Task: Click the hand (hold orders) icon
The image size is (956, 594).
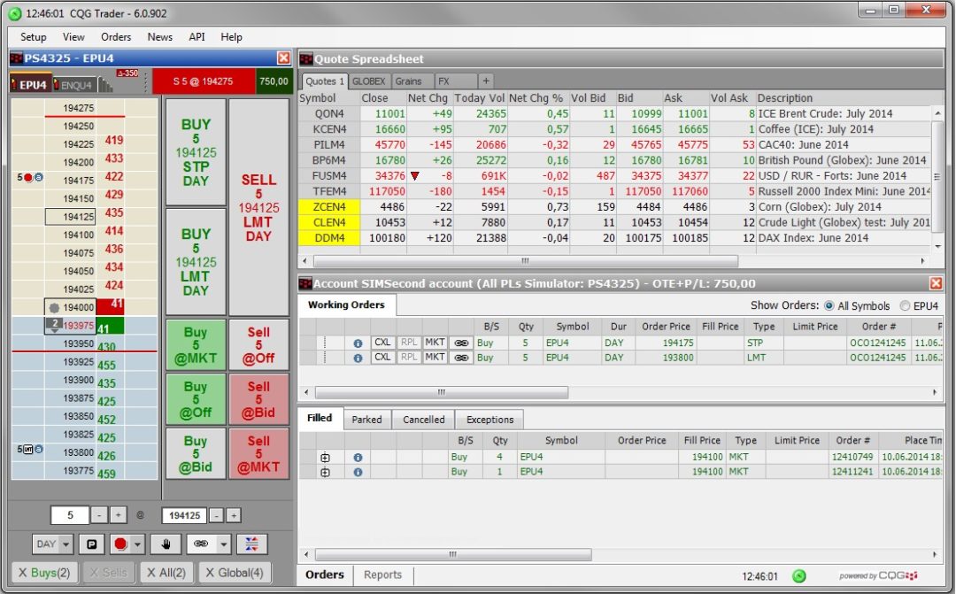Action: 166,544
